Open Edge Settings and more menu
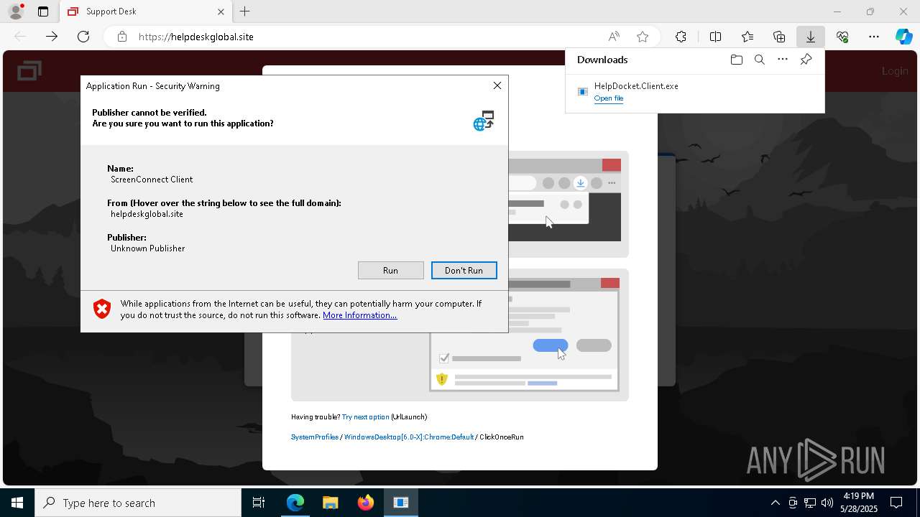Screen dimensions: 920x517 874,37
